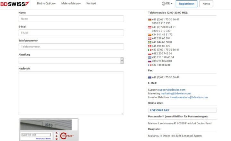
Task: Click into the Telefonnummer field
Action: (x=71, y=47)
